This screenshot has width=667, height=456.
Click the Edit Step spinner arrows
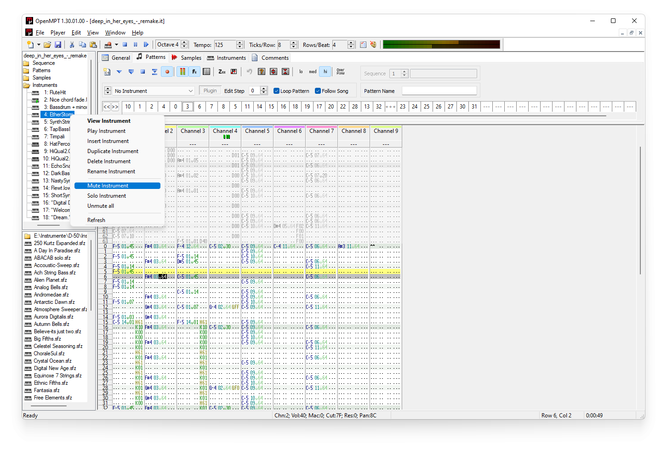click(x=264, y=91)
